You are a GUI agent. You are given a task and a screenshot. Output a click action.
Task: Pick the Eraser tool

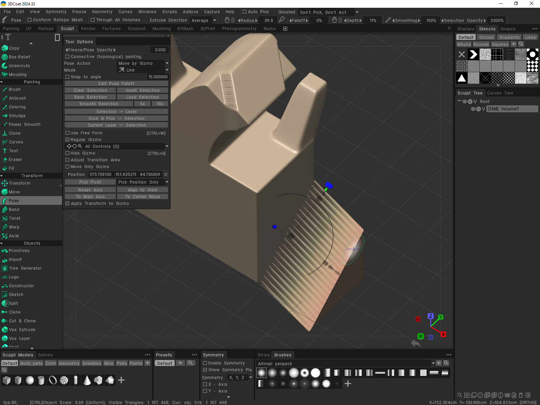(x=15, y=160)
